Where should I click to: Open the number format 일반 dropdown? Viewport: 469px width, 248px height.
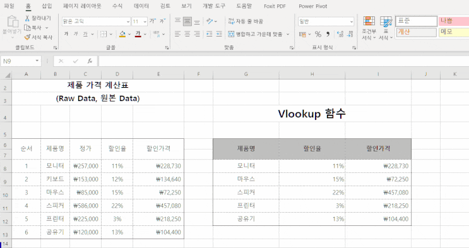tap(352, 21)
